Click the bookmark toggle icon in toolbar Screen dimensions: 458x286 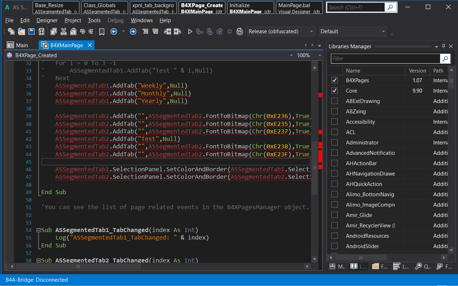click(102, 31)
